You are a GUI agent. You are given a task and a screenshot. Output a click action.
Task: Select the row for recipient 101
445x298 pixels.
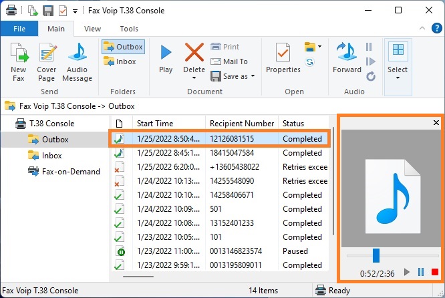click(x=219, y=237)
